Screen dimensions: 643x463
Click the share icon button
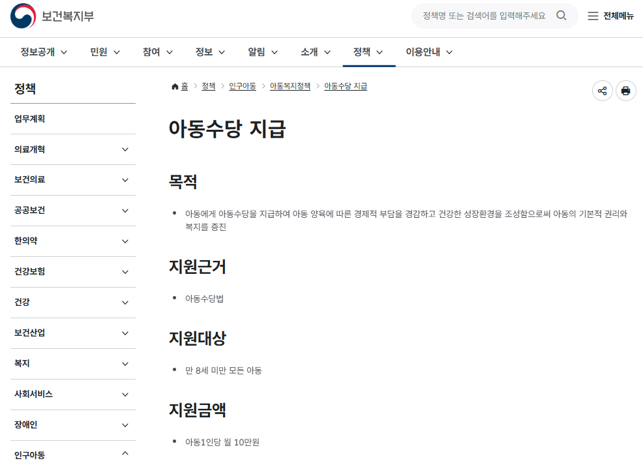click(602, 91)
